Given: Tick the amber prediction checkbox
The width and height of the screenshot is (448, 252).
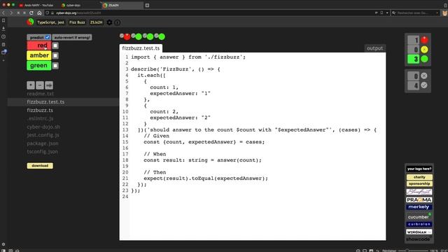Looking at the screenshot, I should 55,55.
